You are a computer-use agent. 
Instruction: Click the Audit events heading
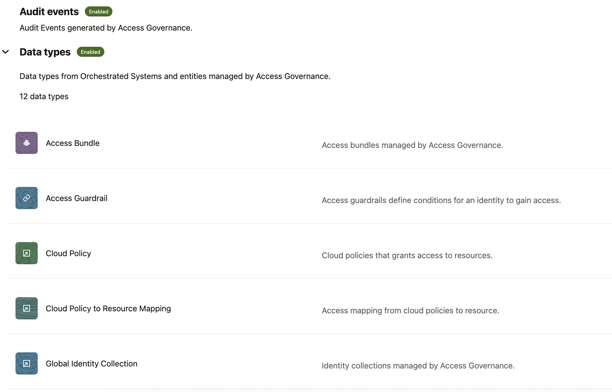click(49, 12)
